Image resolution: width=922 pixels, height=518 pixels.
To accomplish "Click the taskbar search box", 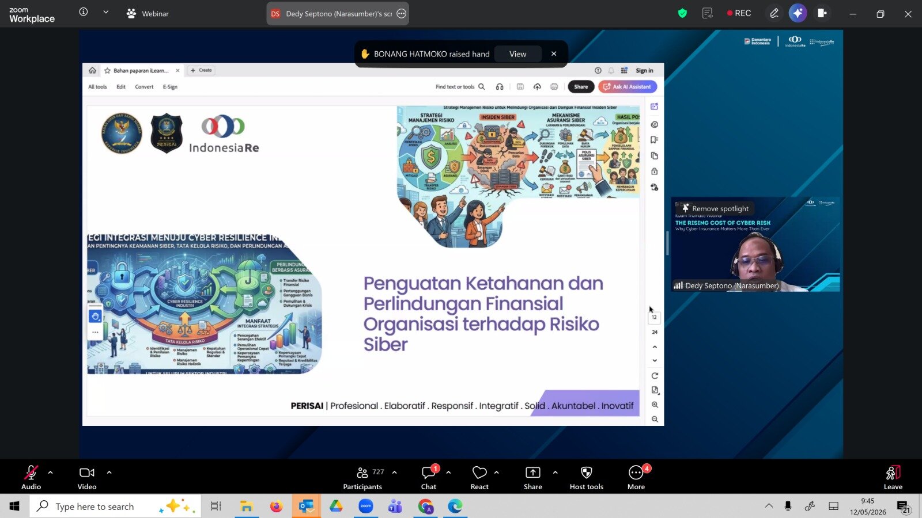I will 115,506.
